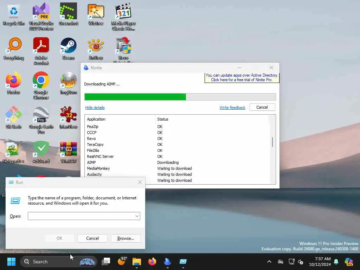Select the ImgBurn desktop shortcut
Viewport: 360px width, 270px height.
tap(69, 83)
